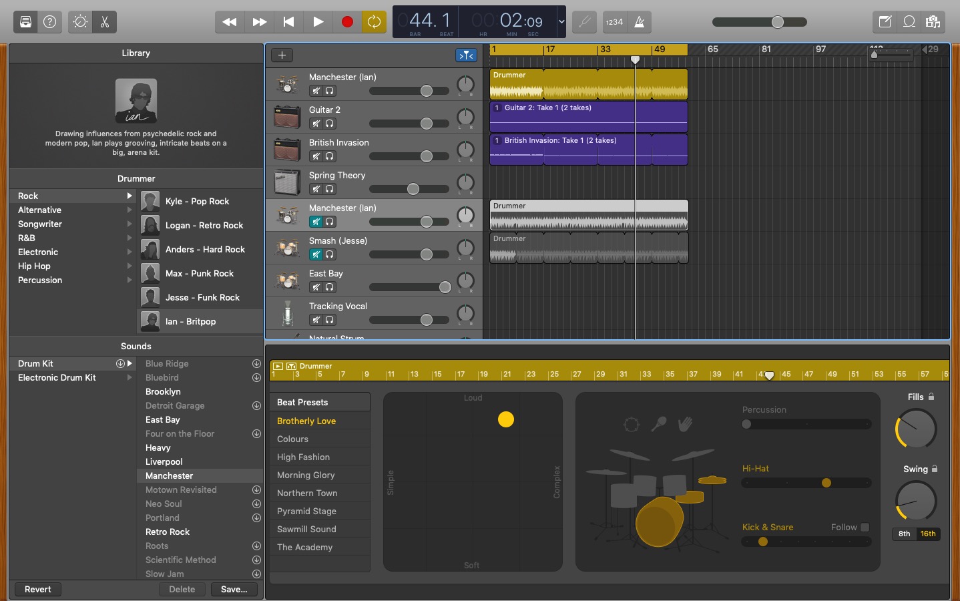Open the Smart Controls knob icon

[x=79, y=22]
